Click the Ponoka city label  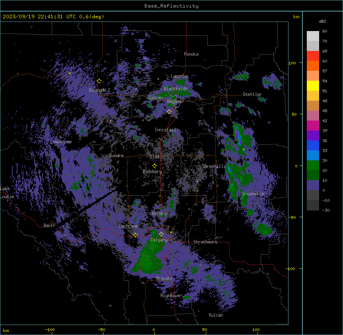(191, 54)
